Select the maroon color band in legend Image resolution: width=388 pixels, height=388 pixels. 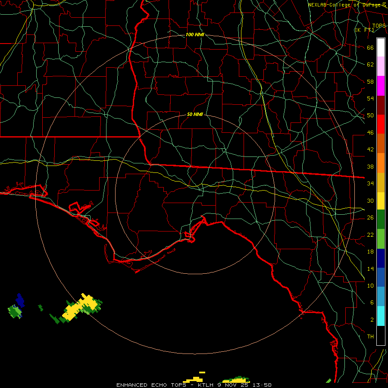point(381,105)
